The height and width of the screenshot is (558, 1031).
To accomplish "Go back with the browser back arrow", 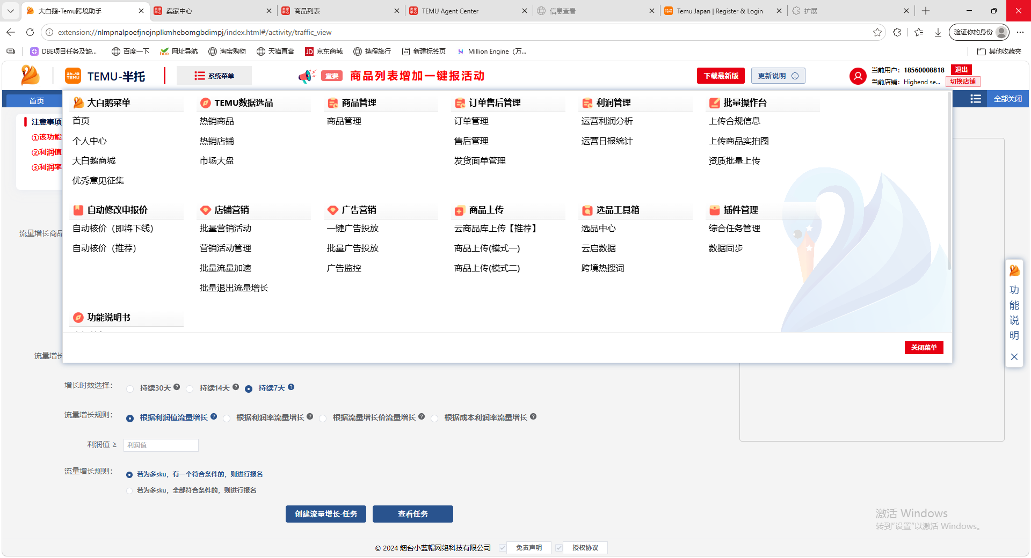I will tap(11, 32).
